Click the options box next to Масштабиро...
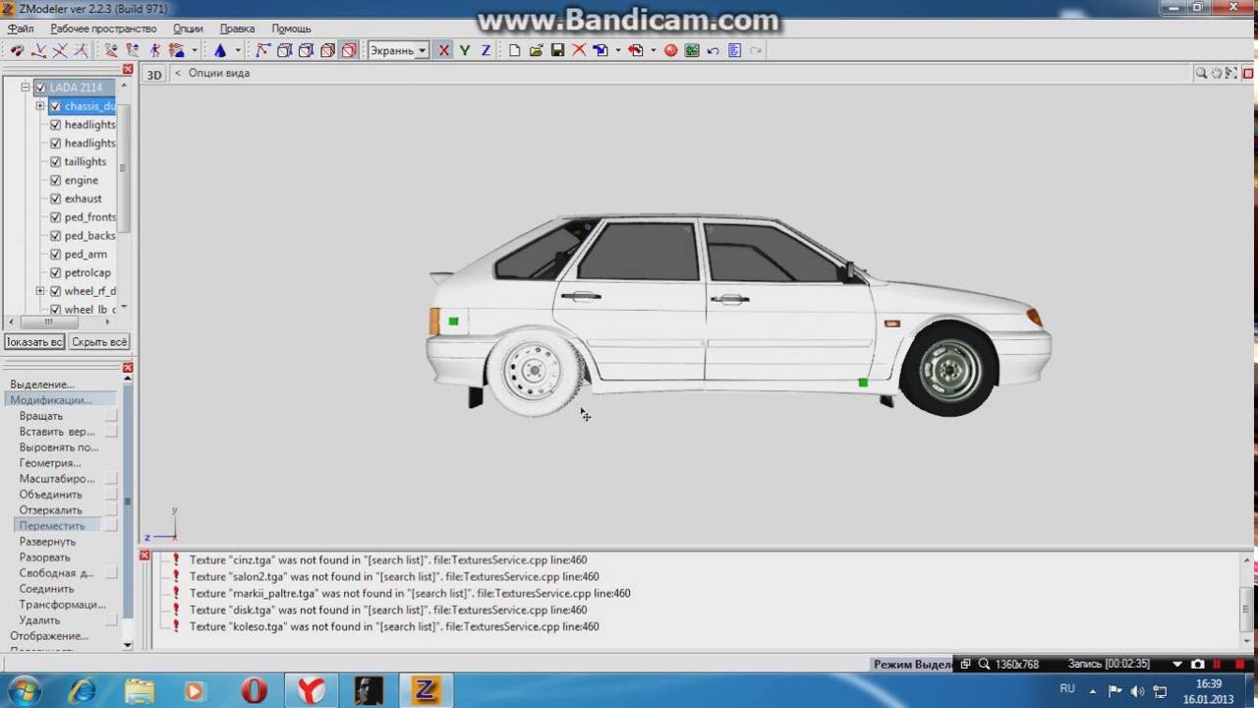The image size is (1258, 708). pyautogui.click(x=111, y=479)
